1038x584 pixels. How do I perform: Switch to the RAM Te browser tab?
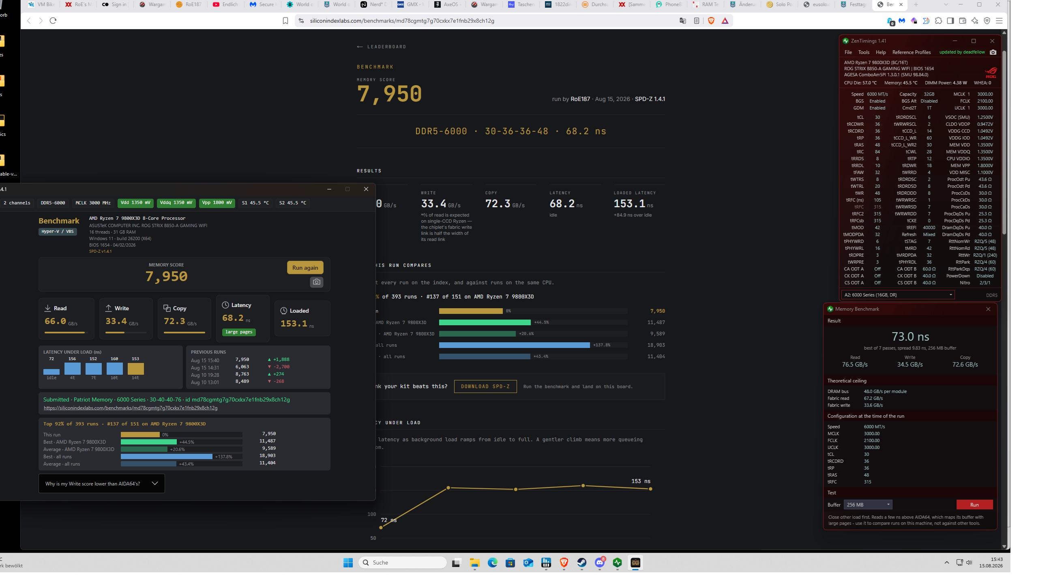point(706,4)
